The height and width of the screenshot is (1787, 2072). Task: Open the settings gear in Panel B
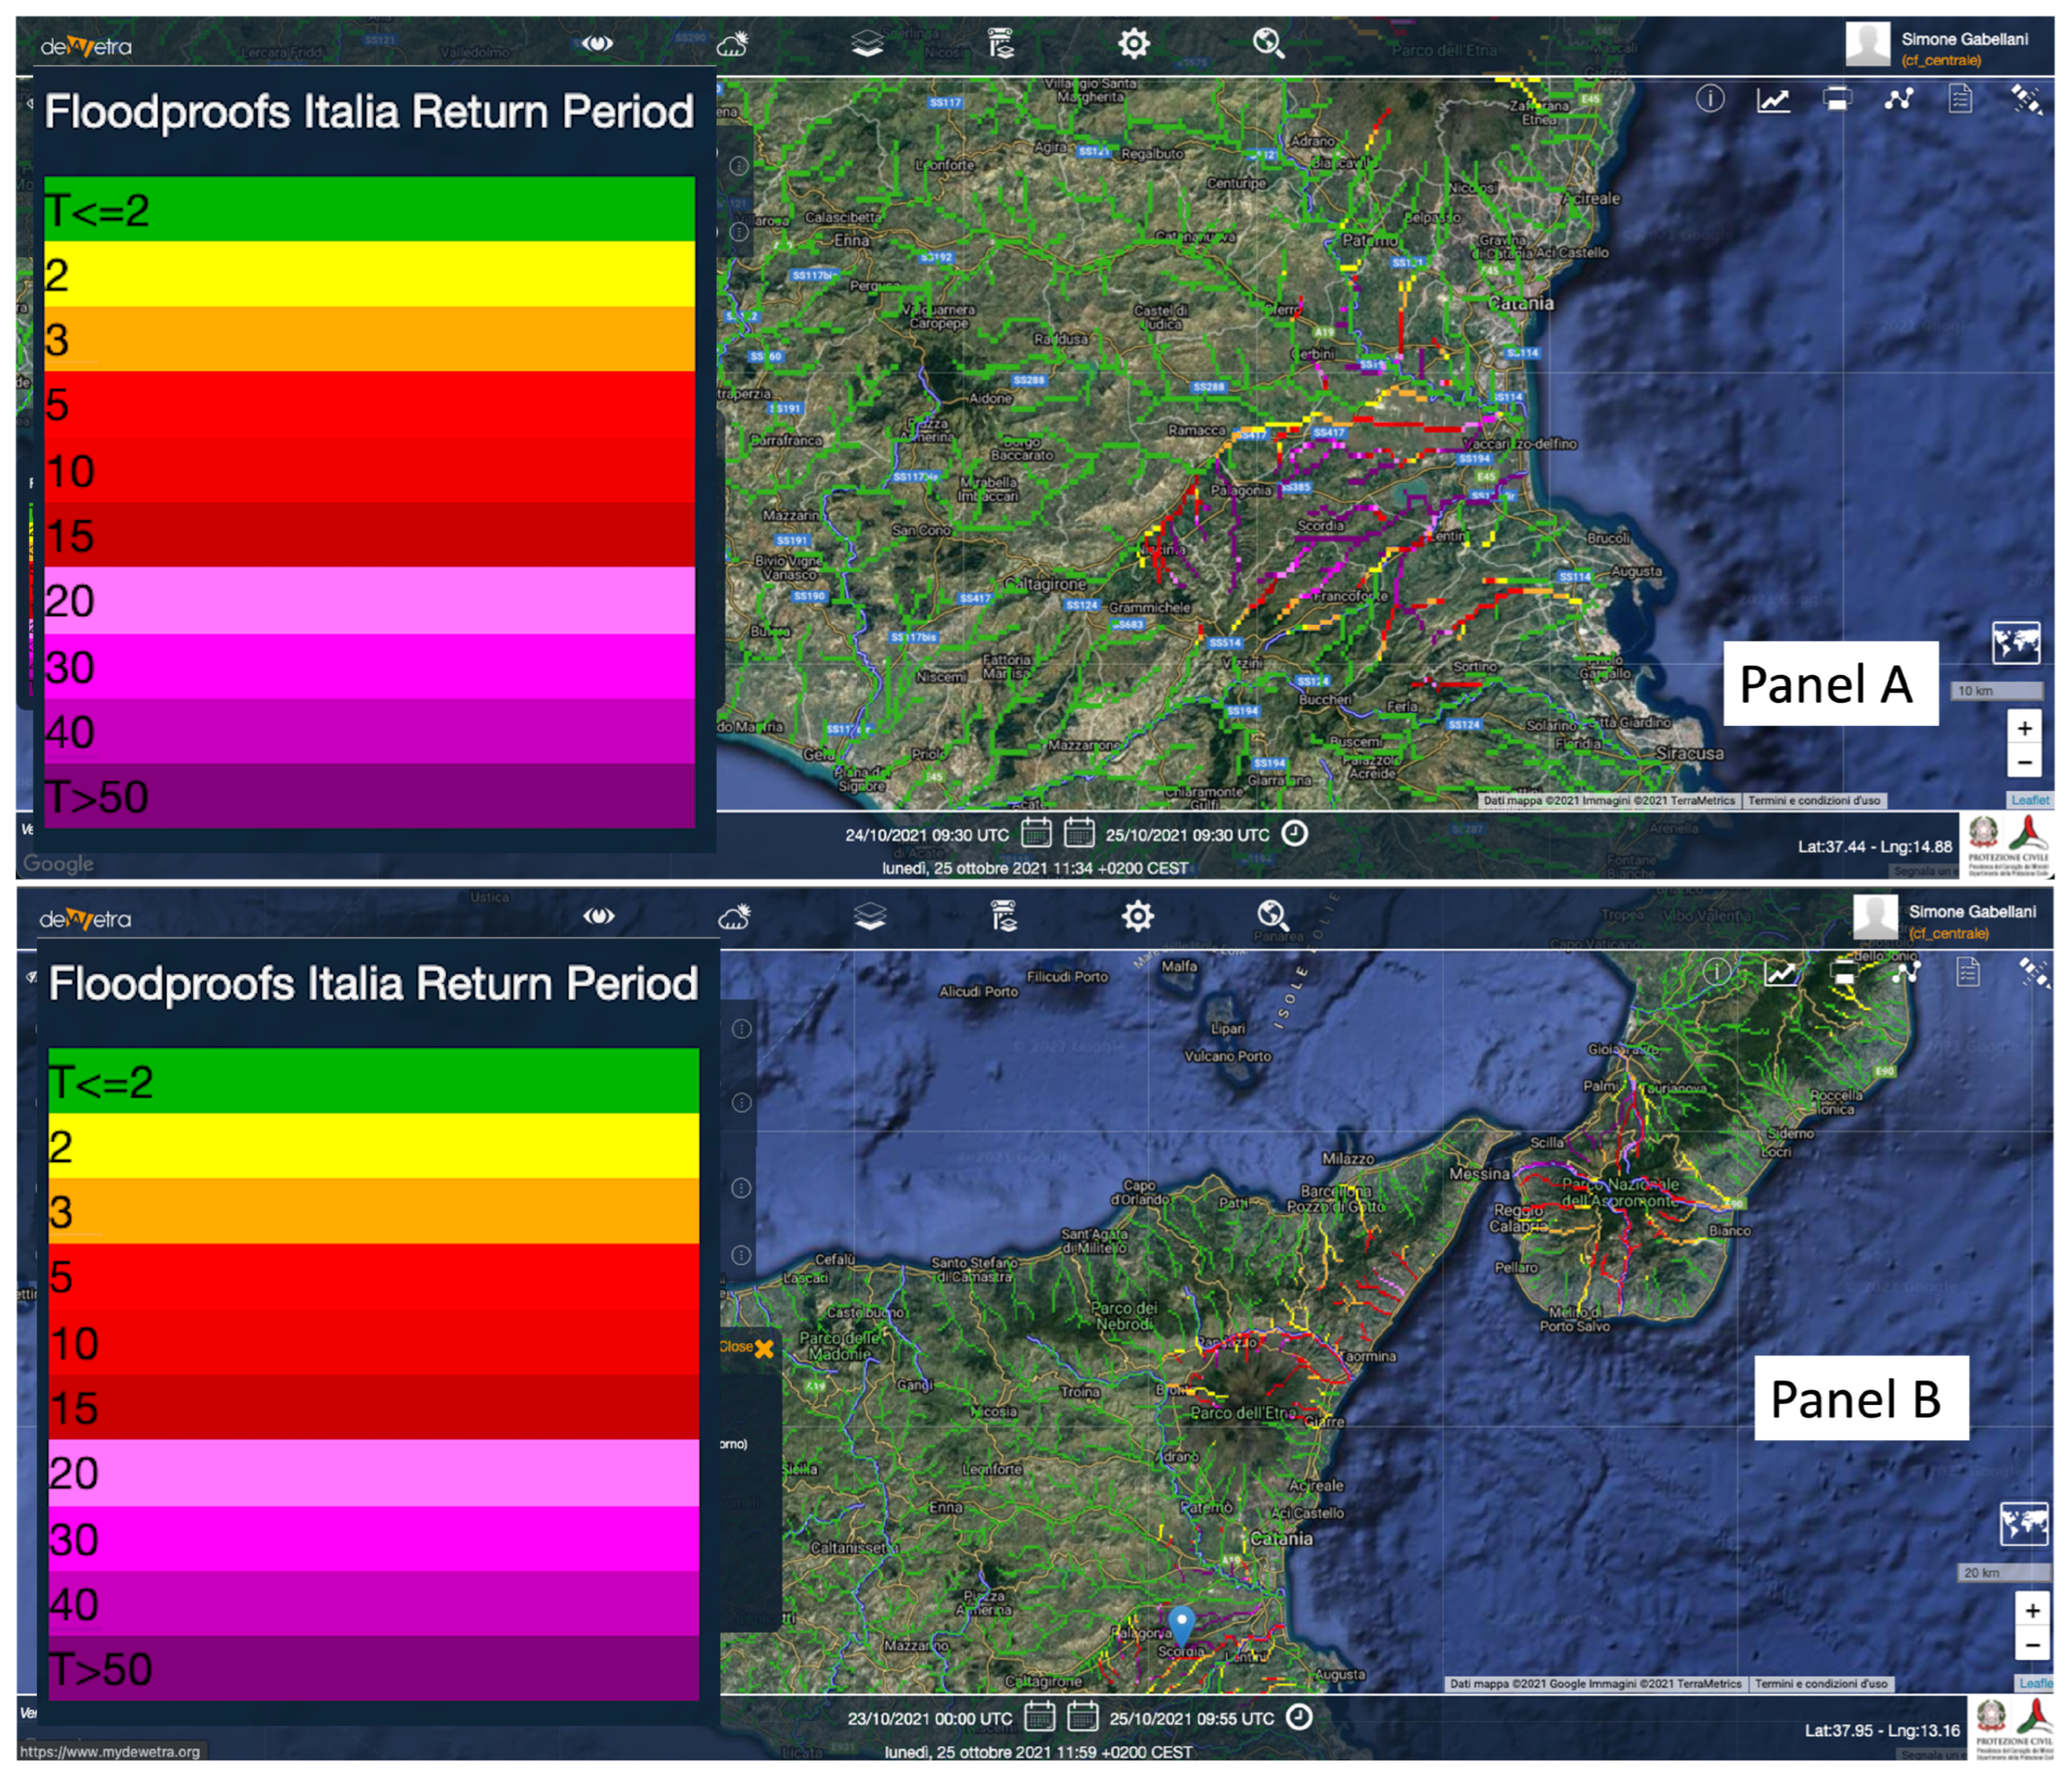[1138, 916]
